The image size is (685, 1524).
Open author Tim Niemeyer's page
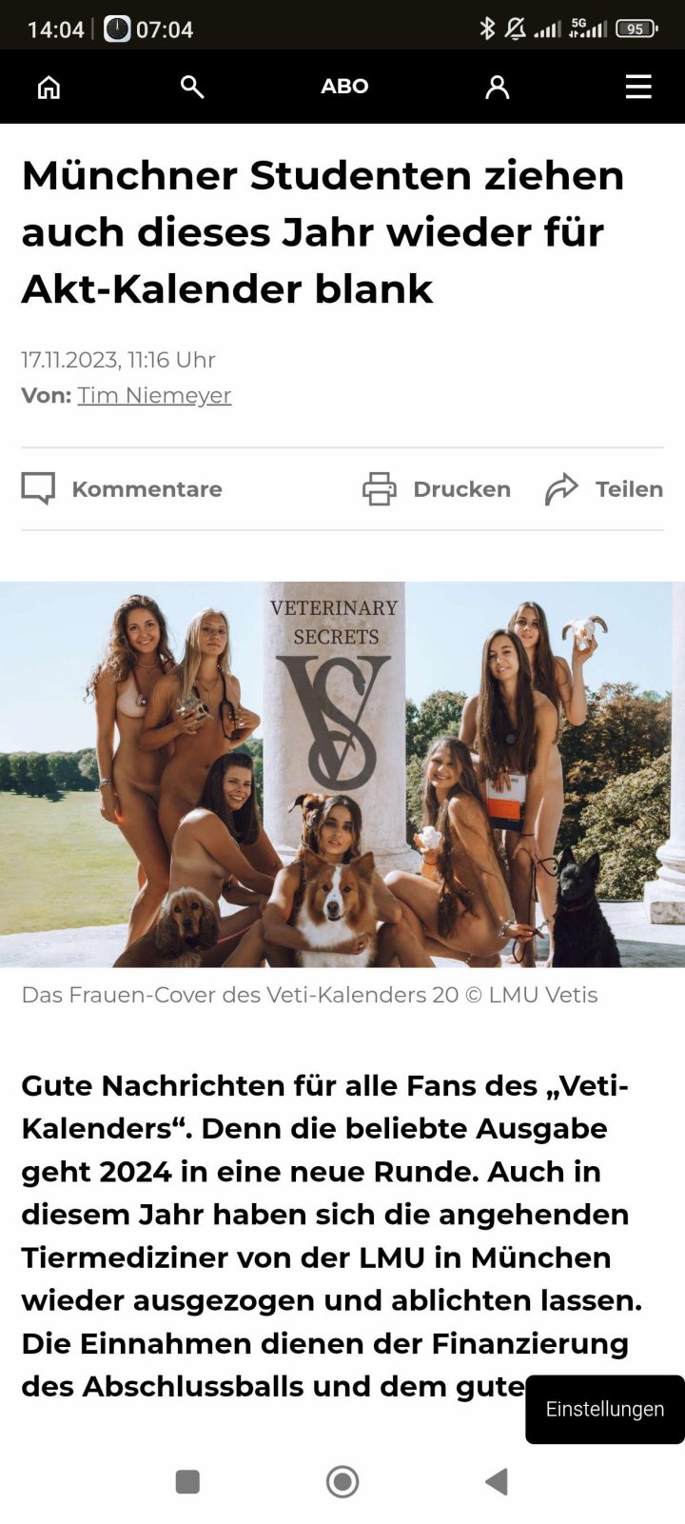tap(154, 395)
